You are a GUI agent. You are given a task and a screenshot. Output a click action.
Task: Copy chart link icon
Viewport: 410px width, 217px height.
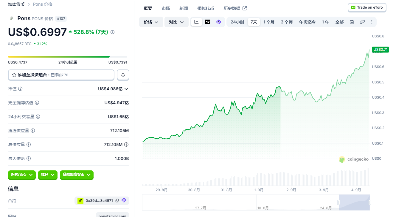tap(362, 22)
